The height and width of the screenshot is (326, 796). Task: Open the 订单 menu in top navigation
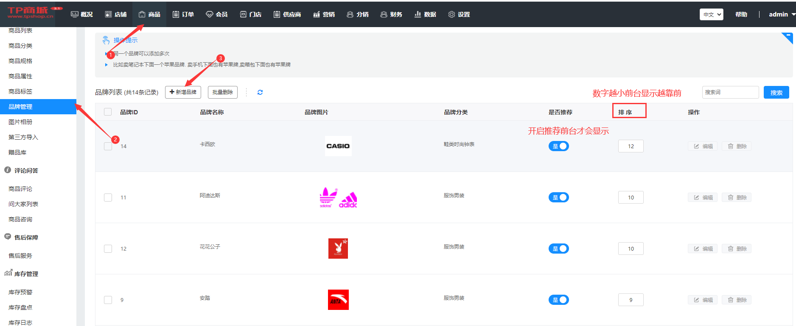pyautogui.click(x=183, y=14)
